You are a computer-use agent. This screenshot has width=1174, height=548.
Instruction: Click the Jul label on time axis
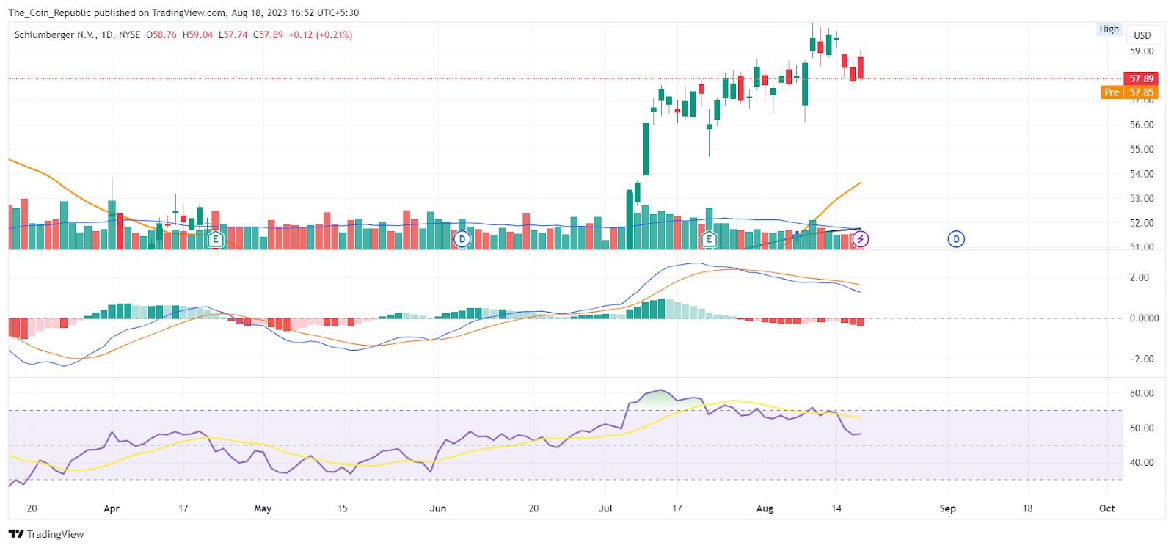coord(605,508)
